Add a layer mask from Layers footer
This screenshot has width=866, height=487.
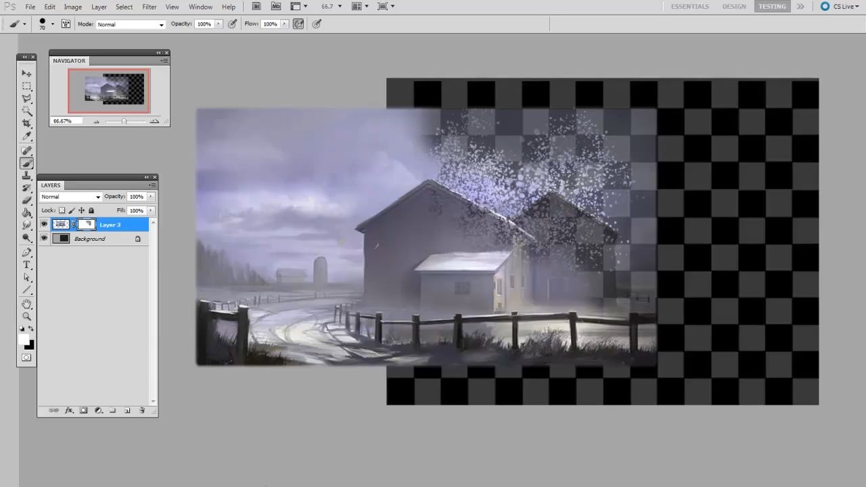click(x=84, y=410)
